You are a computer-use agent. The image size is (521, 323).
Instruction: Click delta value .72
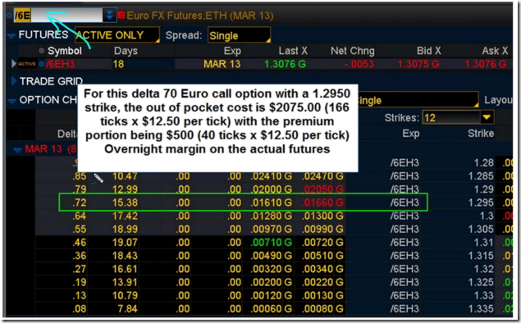point(79,202)
